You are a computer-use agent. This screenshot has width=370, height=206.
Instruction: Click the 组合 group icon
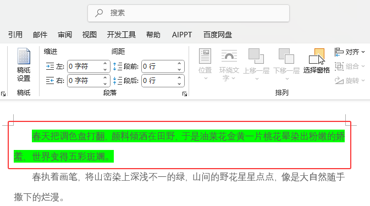(x=339, y=66)
